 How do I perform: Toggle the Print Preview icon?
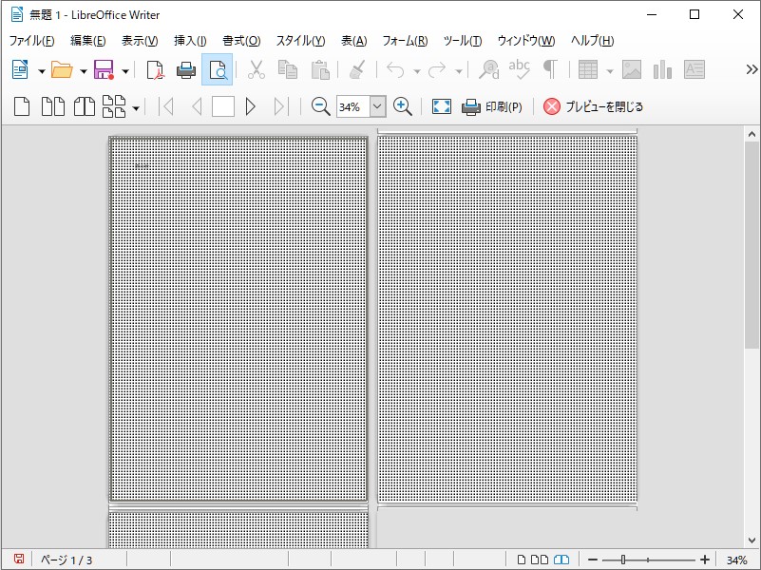pos(217,70)
